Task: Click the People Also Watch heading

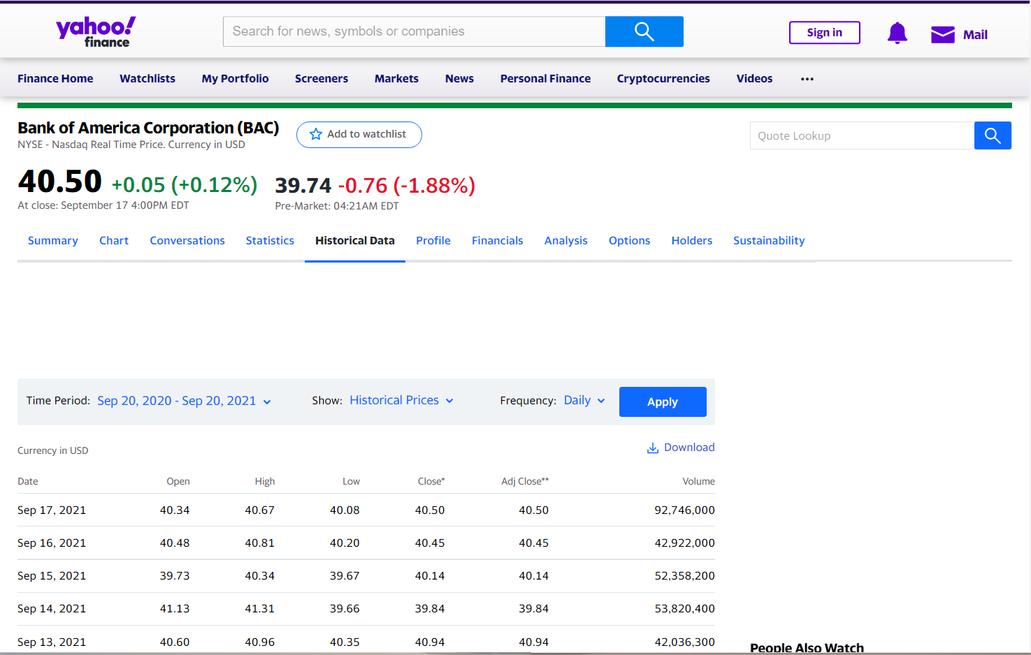Action: coord(807,648)
